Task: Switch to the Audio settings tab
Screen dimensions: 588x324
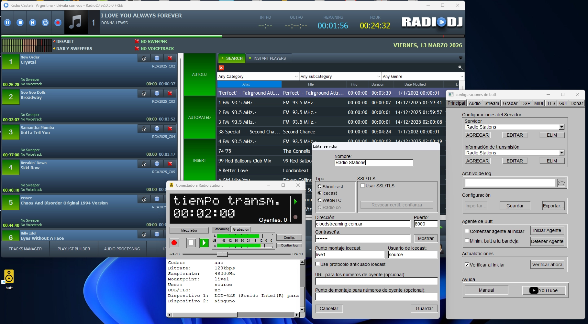Action: coord(474,103)
